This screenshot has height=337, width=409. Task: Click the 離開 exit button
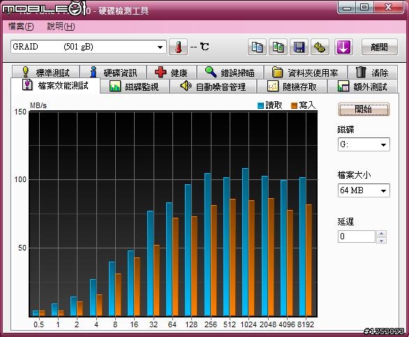point(380,47)
